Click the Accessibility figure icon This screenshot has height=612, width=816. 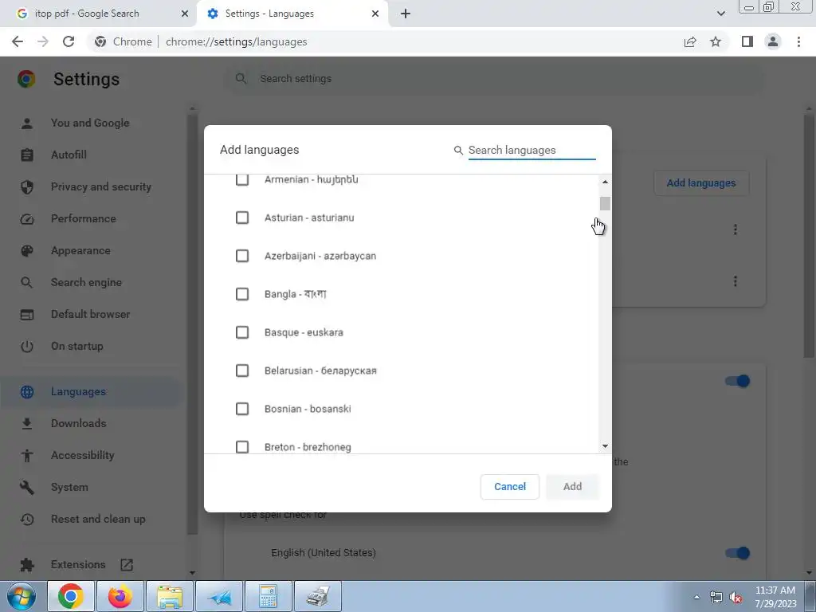tap(27, 455)
